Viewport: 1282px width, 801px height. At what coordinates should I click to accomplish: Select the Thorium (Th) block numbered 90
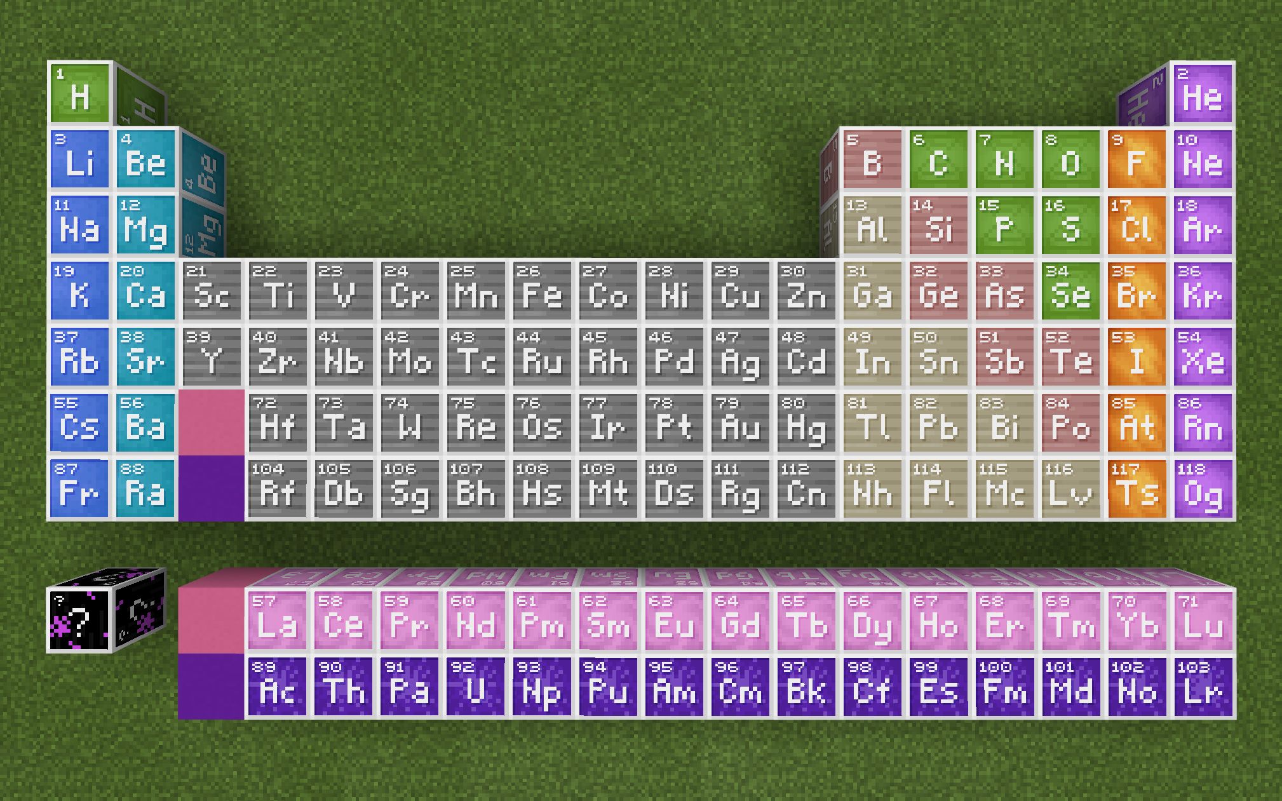pyautogui.click(x=344, y=687)
